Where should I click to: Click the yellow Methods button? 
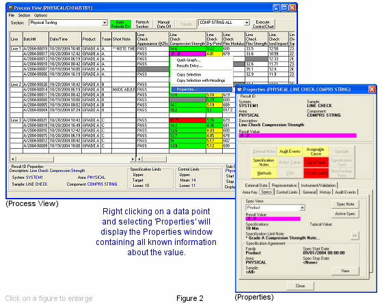pos(264,173)
